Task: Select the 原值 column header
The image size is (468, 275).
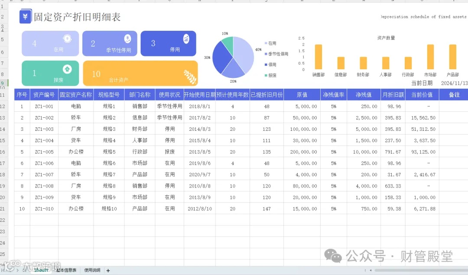Action: click(x=302, y=94)
